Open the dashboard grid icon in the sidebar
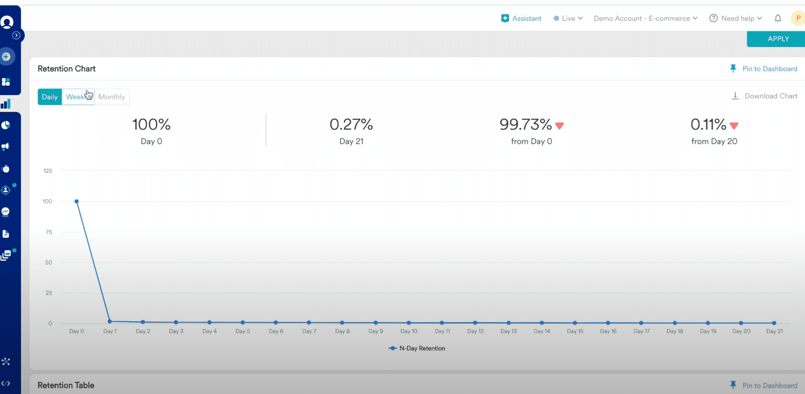The image size is (805, 394). click(x=6, y=82)
